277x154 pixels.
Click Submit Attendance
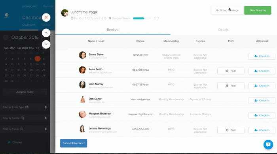pos(74,143)
